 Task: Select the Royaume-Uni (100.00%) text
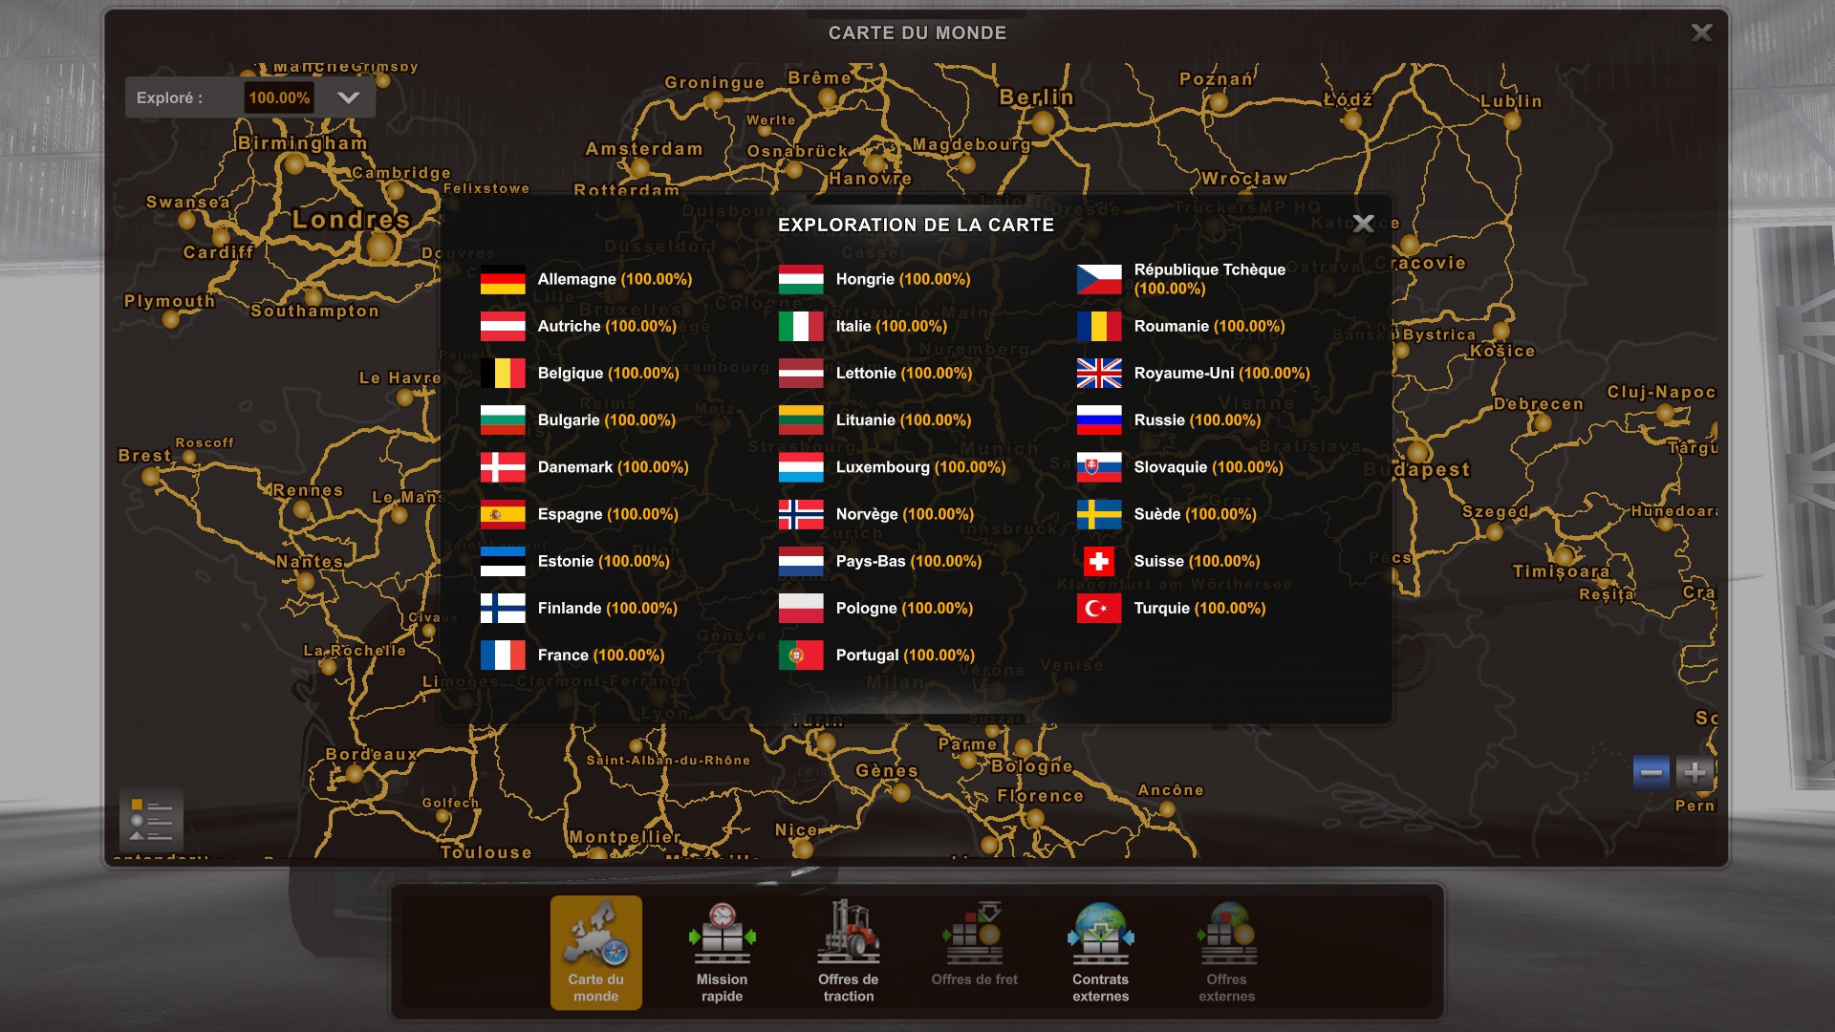pyautogui.click(x=1221, y=373)
